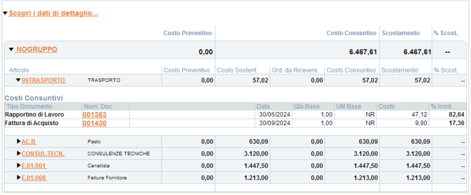Open the 'Scopri i dati di dettaglio...' link
This screenshot has width=471, height=195.
click(53, 13)
